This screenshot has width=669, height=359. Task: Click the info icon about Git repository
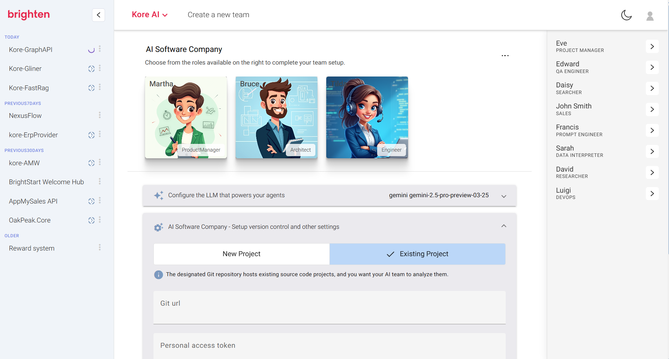[x=158, y=274]
